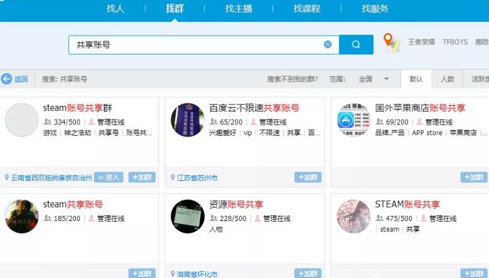Image resolution: width=489 pixels, height=278 pixels.
Task: Open the 找服务 tab
Action: [x=375, y=9]
